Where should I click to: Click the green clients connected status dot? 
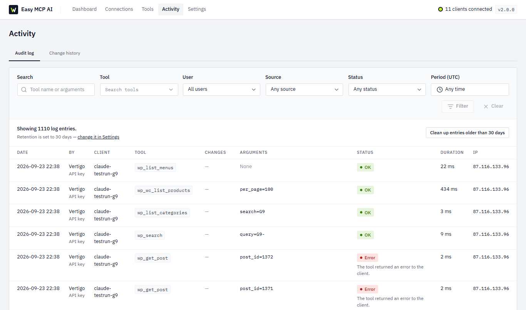tap(441, 9)
